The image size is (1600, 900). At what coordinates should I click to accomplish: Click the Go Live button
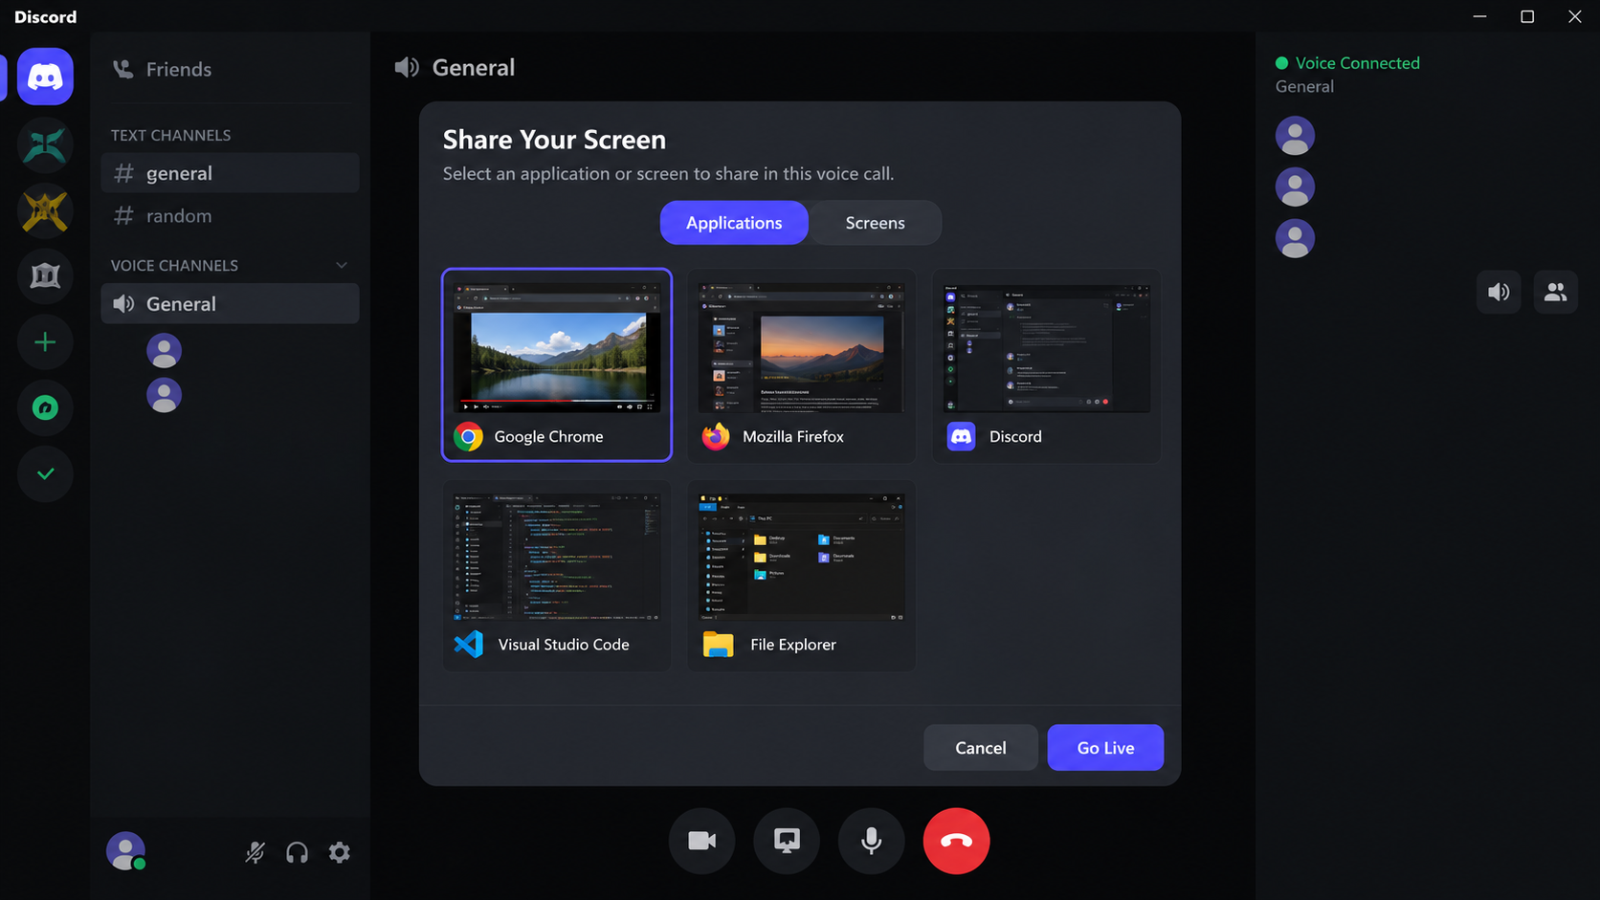(x=1105, y=748)
